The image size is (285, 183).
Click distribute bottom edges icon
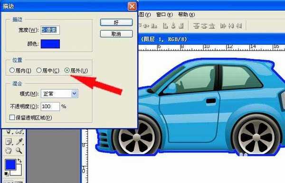tap(212, 26)
